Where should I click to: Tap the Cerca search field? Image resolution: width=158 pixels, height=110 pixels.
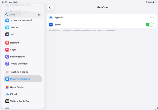click(x=23, y=15)
